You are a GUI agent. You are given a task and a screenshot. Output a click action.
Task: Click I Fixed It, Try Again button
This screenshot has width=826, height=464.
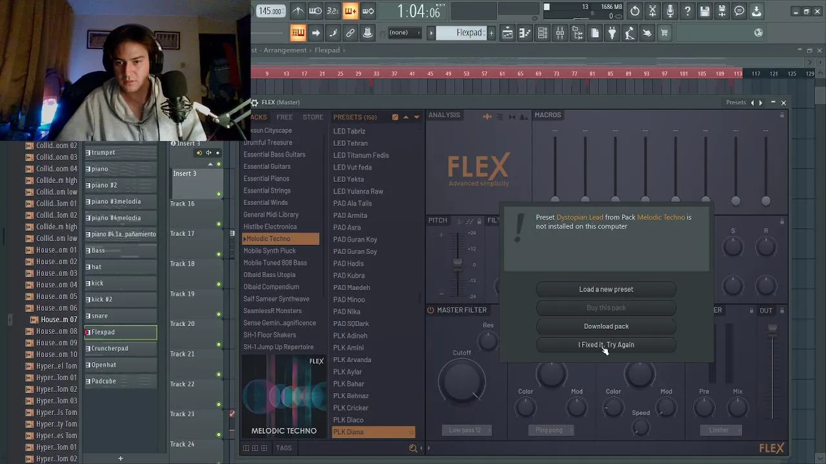(606, 345)
